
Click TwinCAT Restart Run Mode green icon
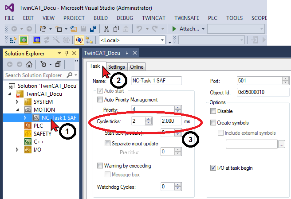click(x=24, y=40)
